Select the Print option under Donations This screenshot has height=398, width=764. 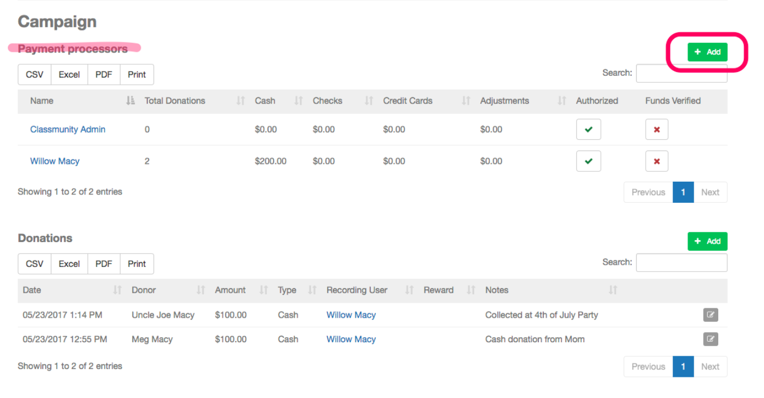pos(136,263)
